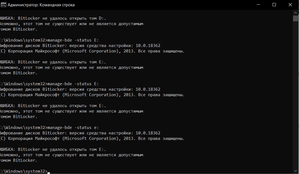
Task: Click the topmost 'Возможно, этот том не существует' line
Action: tap(71, 24)
